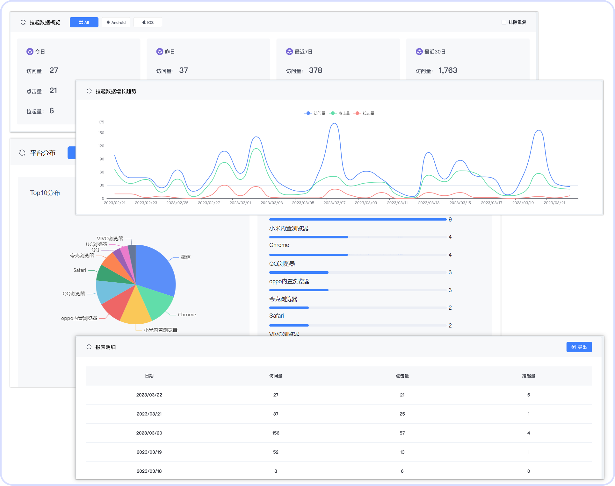Screen dimensions: 615x486
Task: Click the 访问量 column header
Action: [x=276, y=376]
